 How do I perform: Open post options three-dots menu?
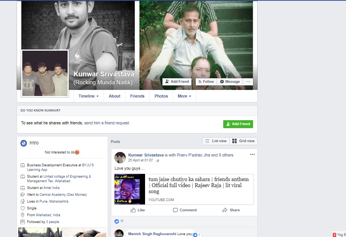point(252,154)
